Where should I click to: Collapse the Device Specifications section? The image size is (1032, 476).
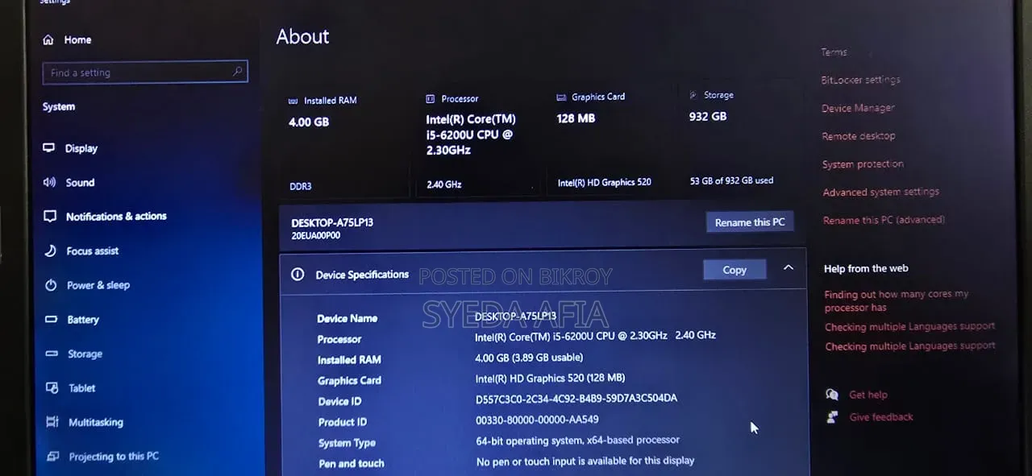click(x=789, y=268)
